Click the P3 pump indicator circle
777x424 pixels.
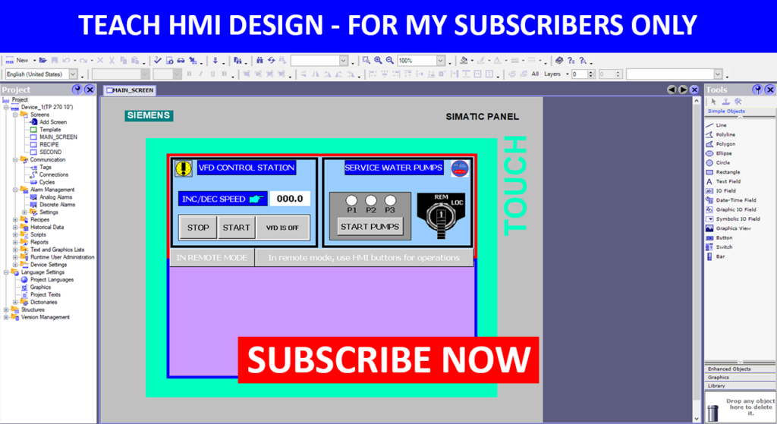389,200
